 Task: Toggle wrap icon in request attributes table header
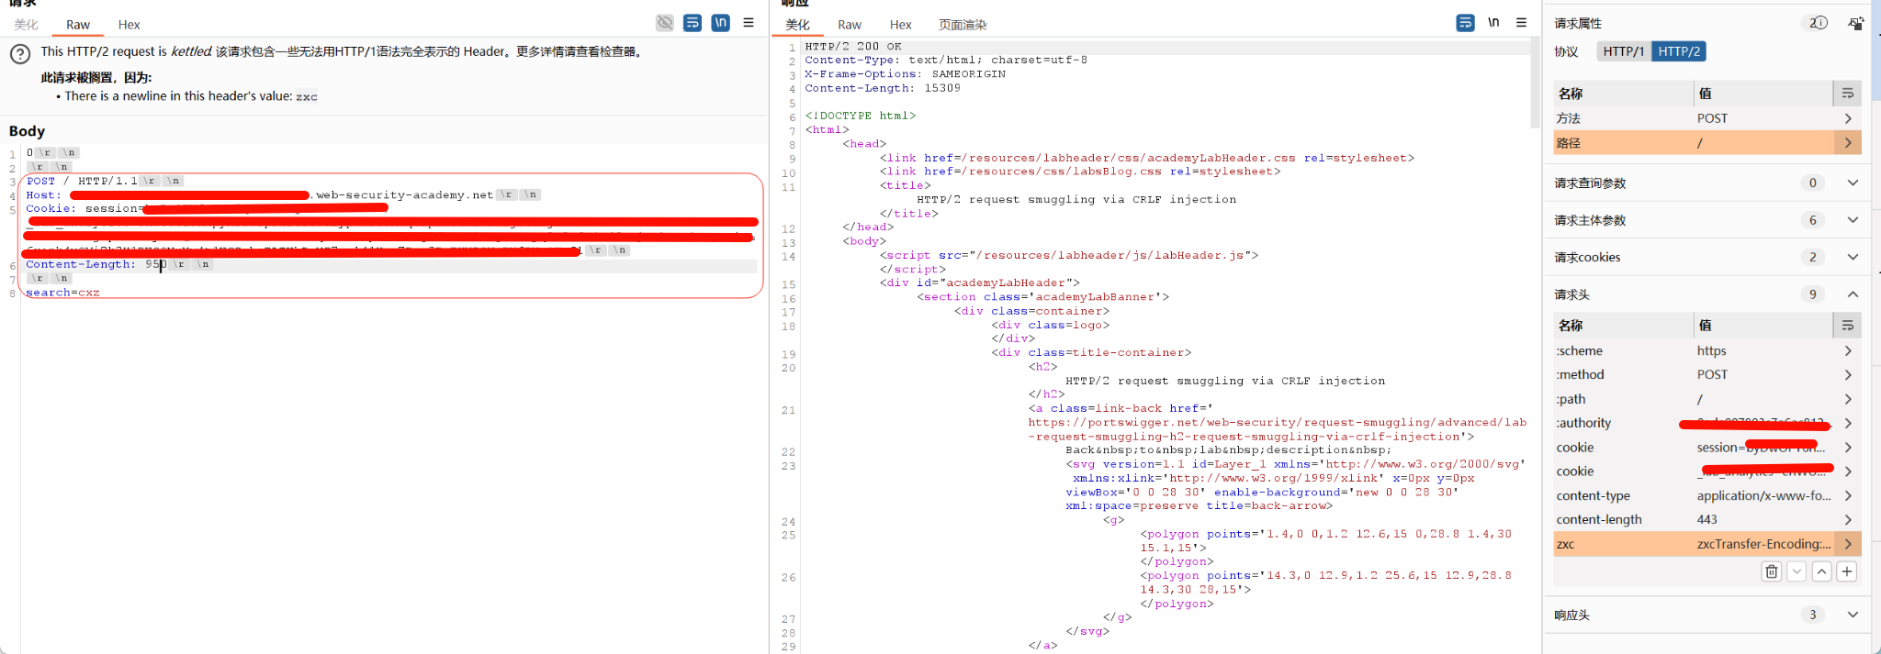1847,94
